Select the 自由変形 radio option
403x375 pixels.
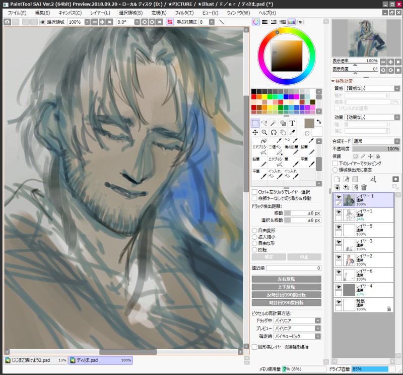click(254, 230)
